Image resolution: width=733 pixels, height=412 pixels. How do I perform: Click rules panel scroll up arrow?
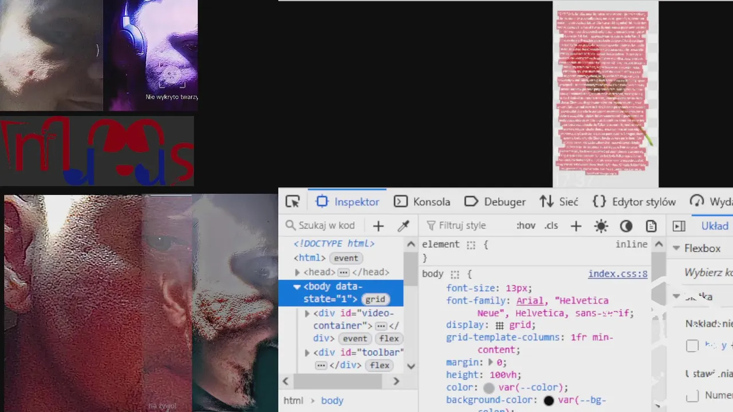(659, 244)
